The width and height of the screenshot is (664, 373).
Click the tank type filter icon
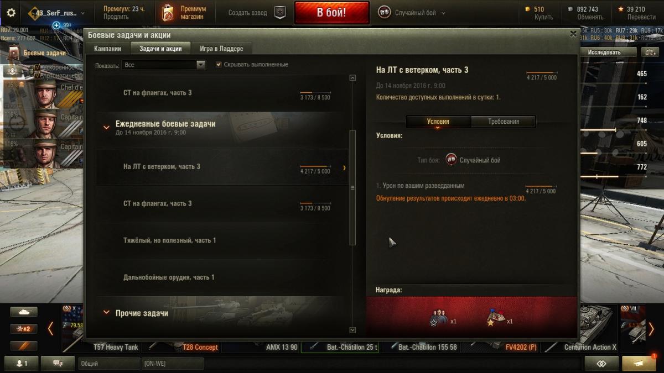pyautogui.click(x=24, y=312)
